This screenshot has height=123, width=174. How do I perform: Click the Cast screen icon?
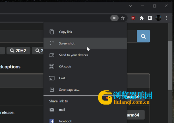(x=52, y=78)
